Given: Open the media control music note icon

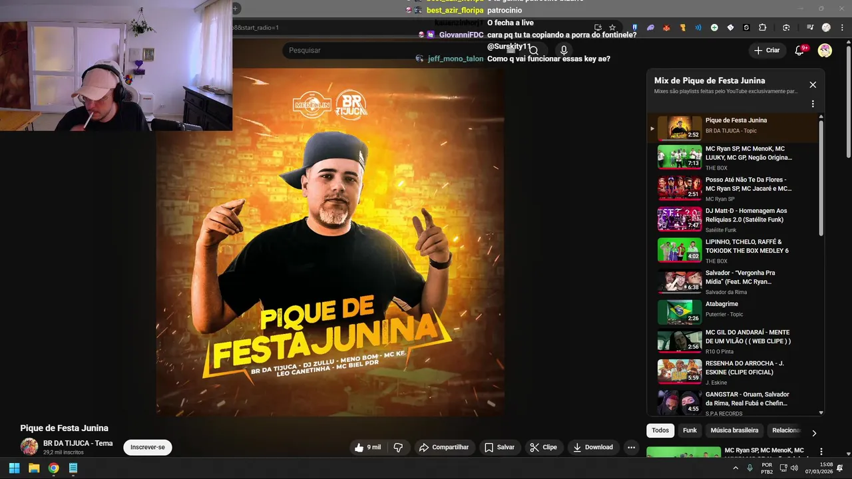Looking at the screenshot, I should [x=810, y=28].
